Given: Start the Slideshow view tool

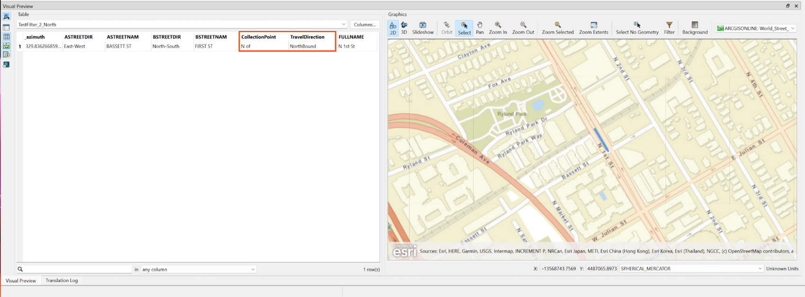Looking at the screenshot, I should pos(423,28).
